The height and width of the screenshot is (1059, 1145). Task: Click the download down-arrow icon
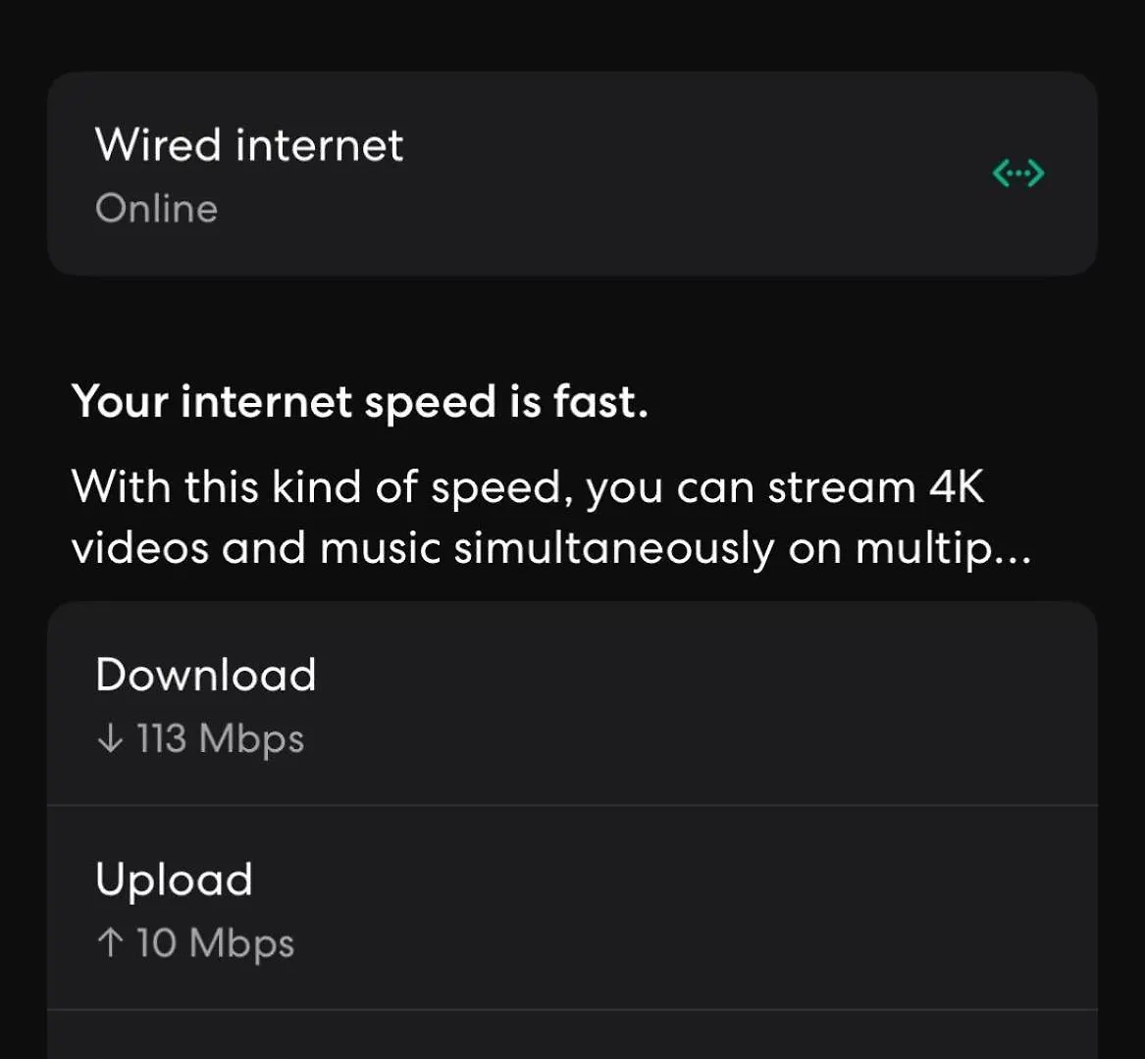pyautogui.click(x=110, y=738)
